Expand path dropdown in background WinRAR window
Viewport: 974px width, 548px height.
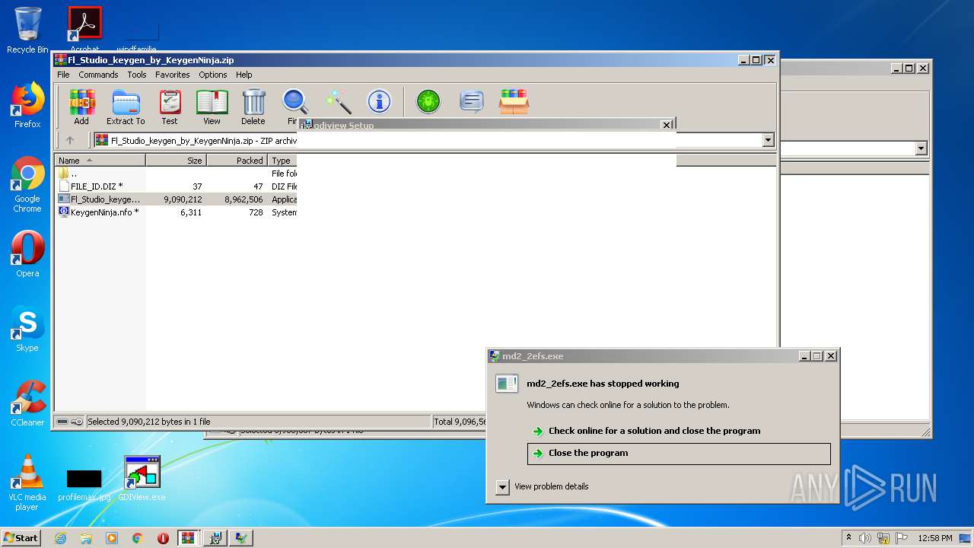[921, 148]
